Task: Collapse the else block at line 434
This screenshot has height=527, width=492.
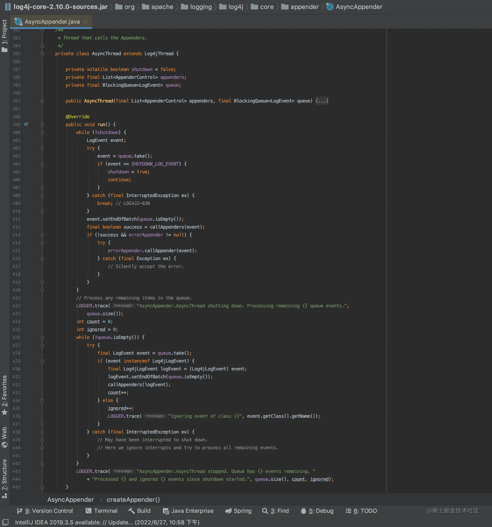Action: [x=42, y=400]
